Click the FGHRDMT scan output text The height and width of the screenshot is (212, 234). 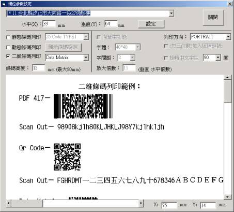click(x=140, y=180)
